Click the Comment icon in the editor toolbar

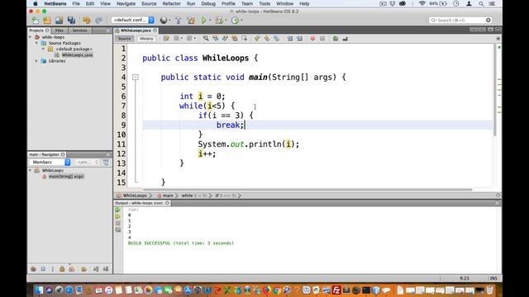pos(335,39)
